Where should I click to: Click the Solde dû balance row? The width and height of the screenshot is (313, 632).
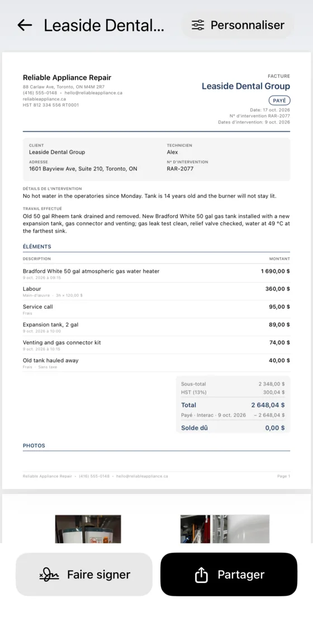coord(233,427)
